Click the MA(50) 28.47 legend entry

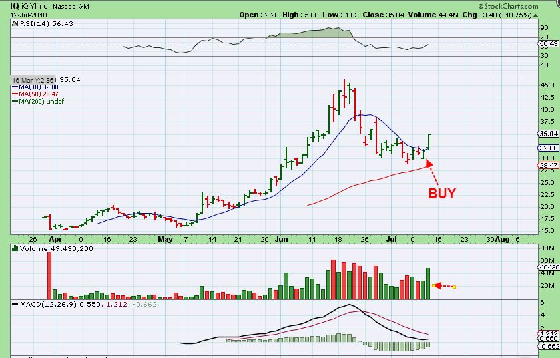click(x=35, y=94)
